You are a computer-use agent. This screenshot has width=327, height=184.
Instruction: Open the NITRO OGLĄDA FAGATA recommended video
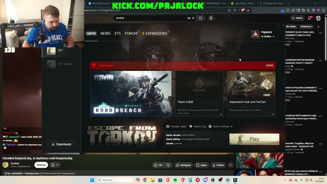click(301, 173)
